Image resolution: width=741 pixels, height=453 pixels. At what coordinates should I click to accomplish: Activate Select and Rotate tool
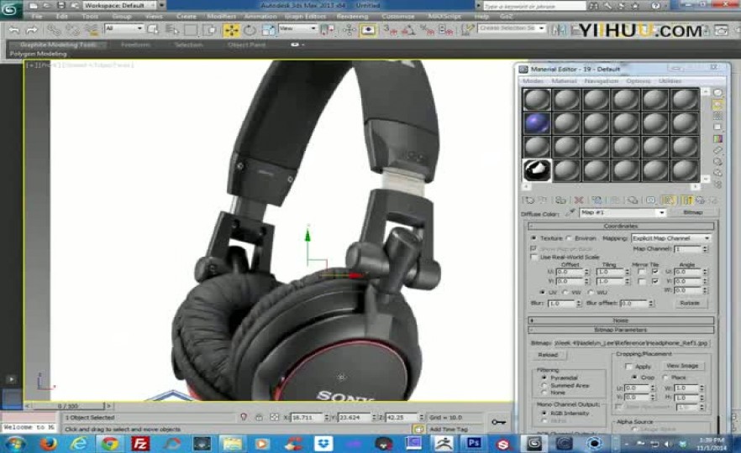coord(250,29)
